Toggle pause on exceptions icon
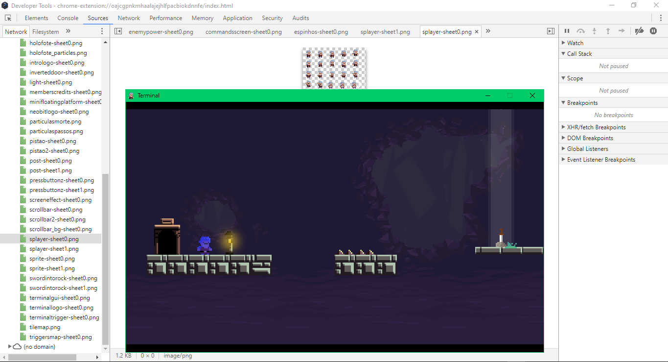 pyautogui.click(x=653, y=31)
